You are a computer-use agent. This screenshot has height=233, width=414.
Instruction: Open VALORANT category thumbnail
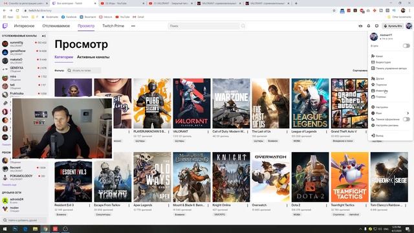[191, 104]
